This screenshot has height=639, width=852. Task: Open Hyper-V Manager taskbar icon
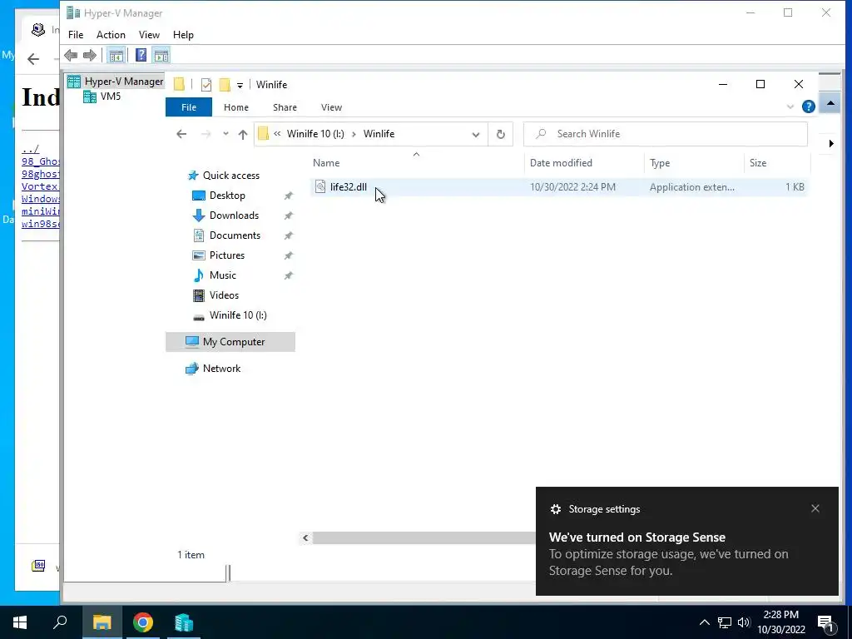coord(184,622)
